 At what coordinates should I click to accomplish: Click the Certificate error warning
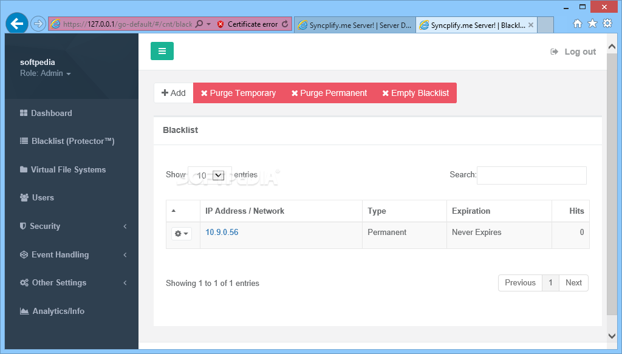(x=248, y=24)
